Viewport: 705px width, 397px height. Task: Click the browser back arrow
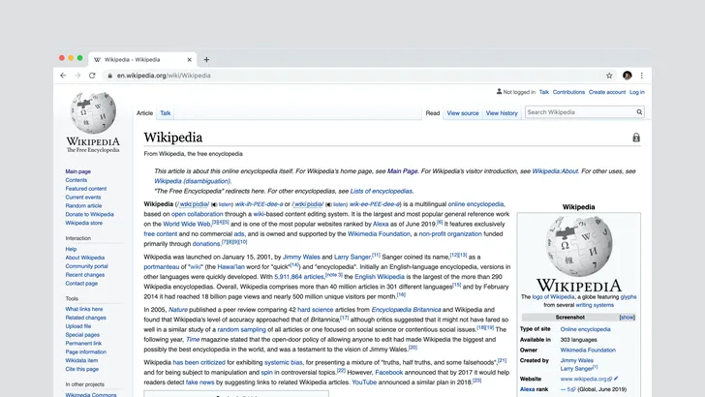63,76
